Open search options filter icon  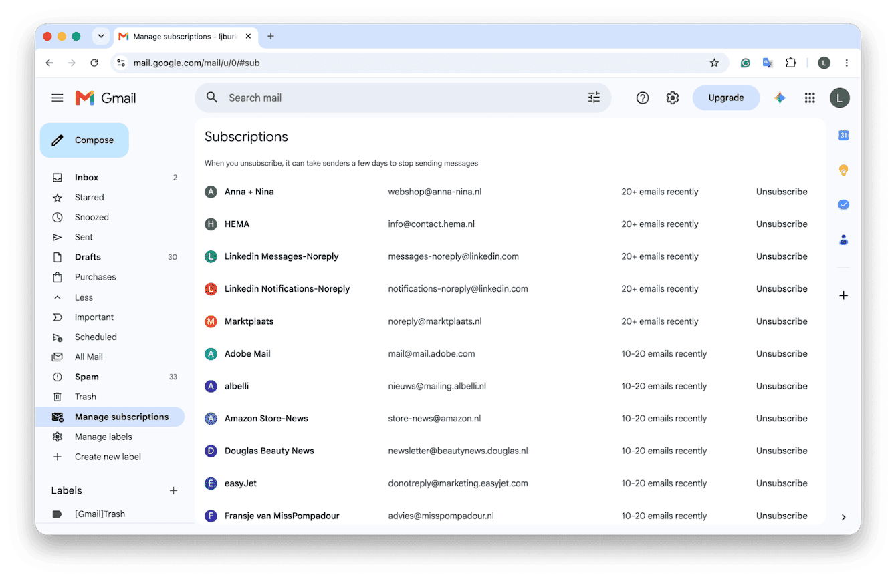point(594,98)
